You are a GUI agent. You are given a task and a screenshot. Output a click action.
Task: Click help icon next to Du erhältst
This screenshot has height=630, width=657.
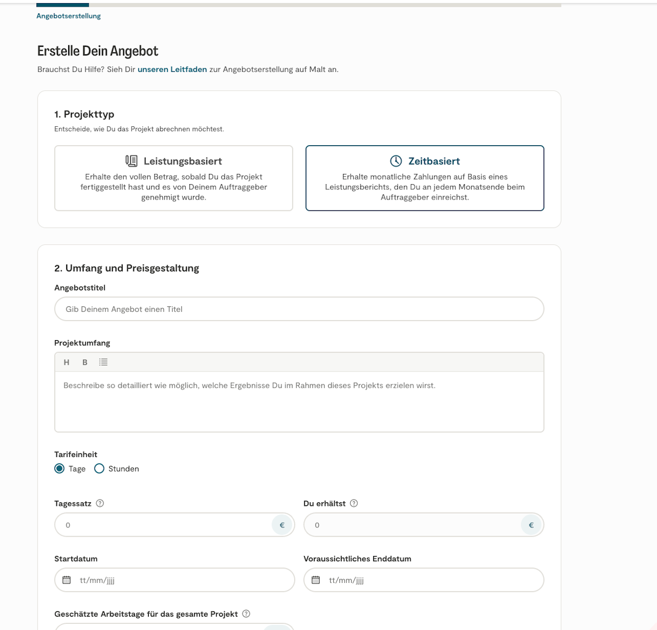(354, 503)
